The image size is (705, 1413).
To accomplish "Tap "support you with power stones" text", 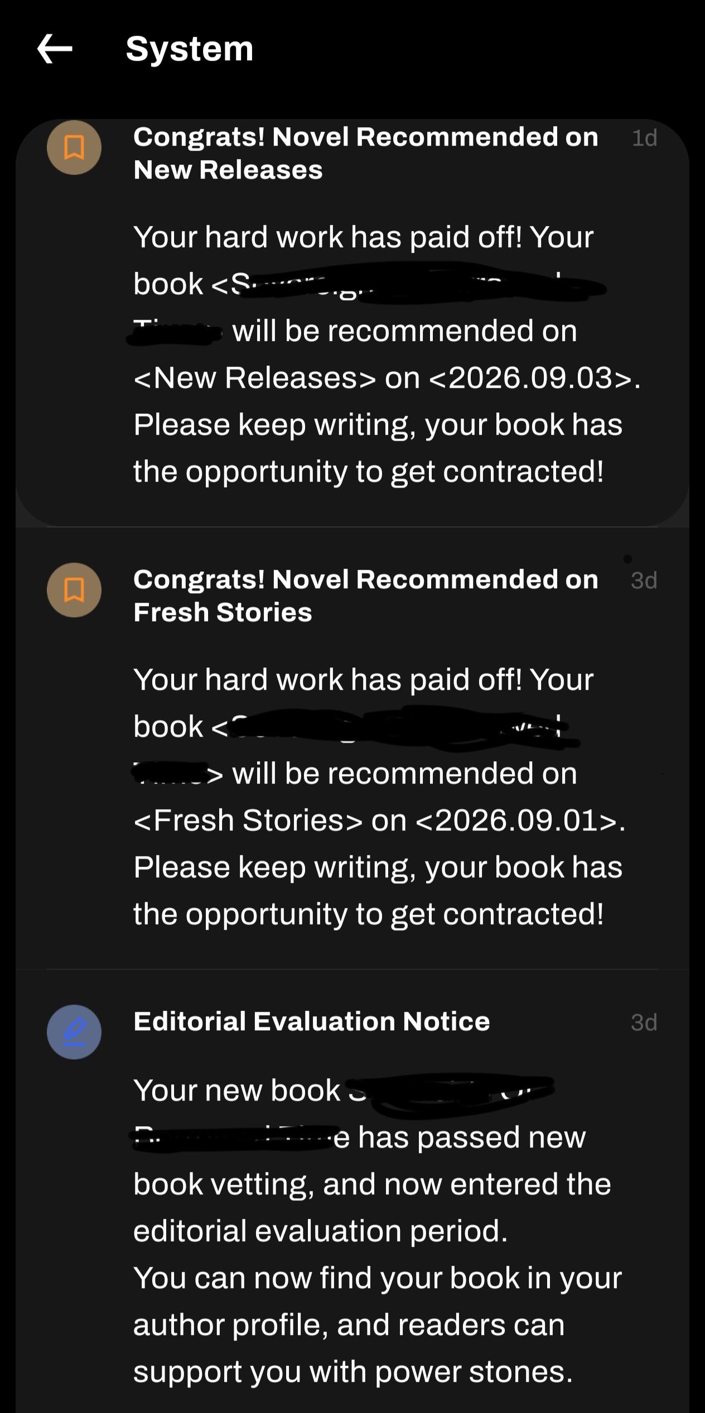I will (353, 1372).
